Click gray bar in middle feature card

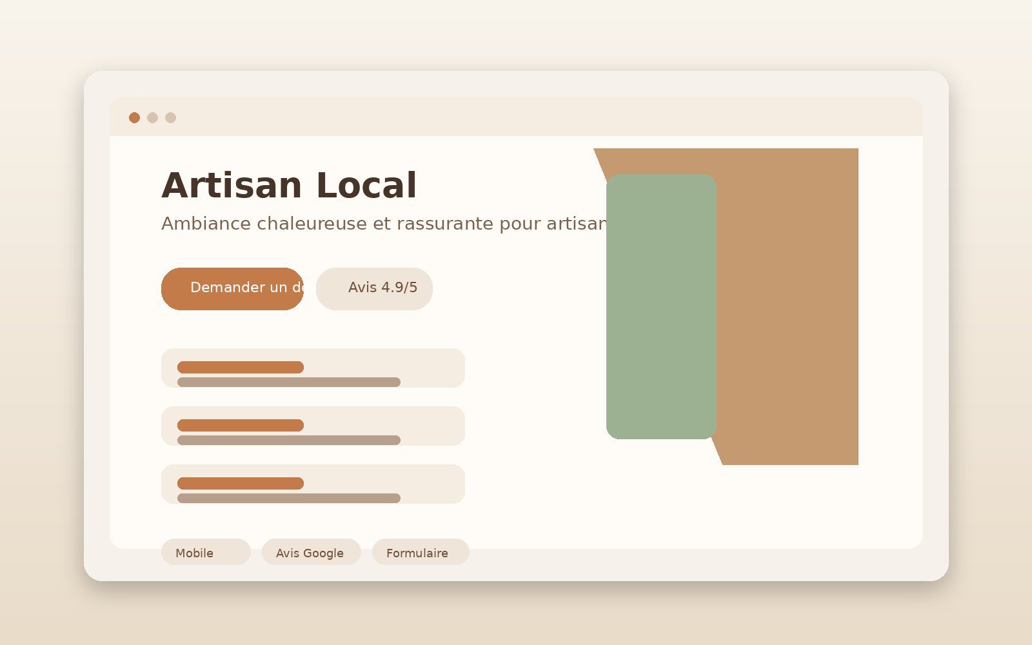click(288, 440)
